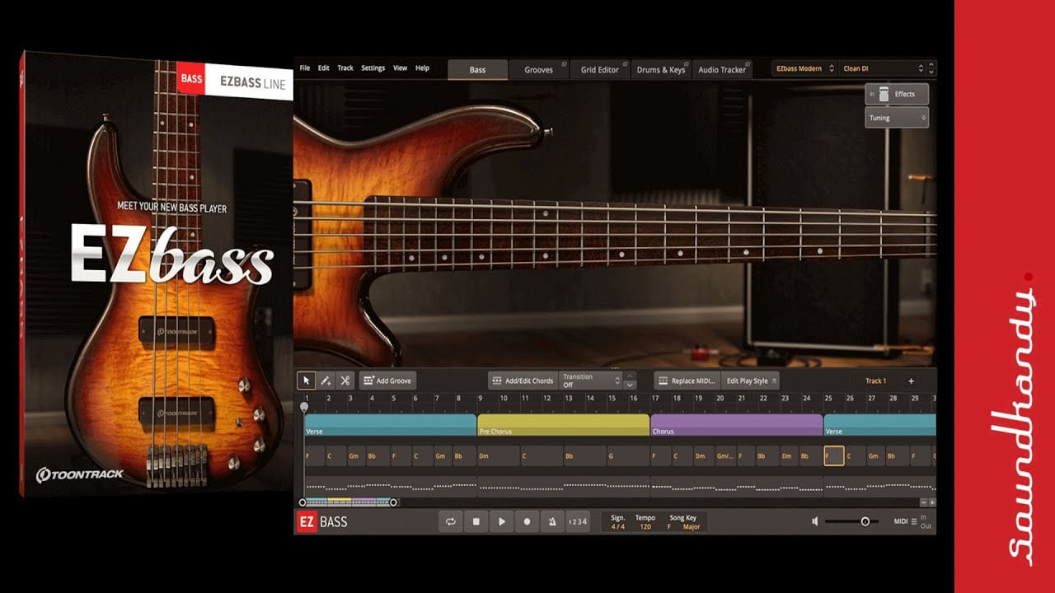Switch to the Grooves tab
Screen dimensions: 1055x593
click(539, 70)
